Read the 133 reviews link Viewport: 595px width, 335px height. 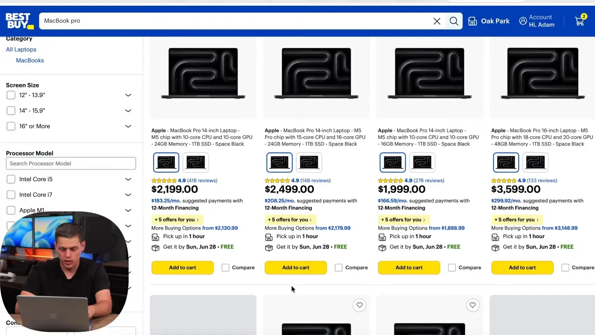point(542,181)
